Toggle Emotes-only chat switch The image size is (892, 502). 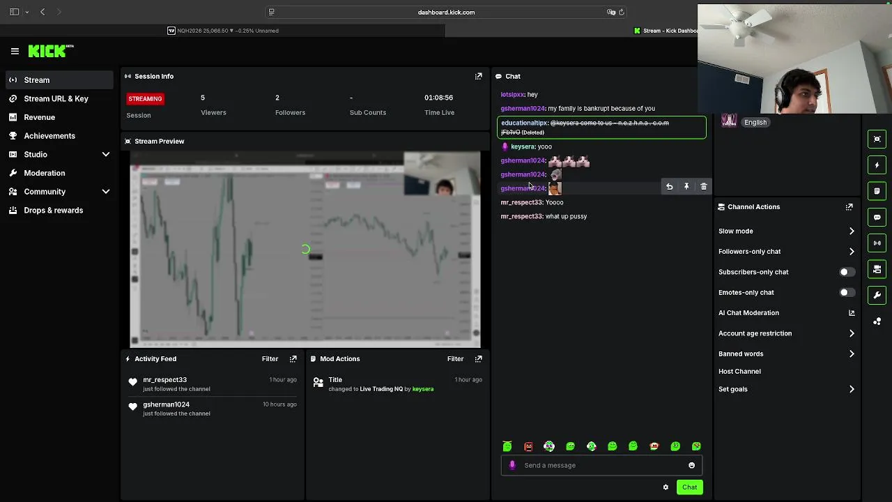847,293
